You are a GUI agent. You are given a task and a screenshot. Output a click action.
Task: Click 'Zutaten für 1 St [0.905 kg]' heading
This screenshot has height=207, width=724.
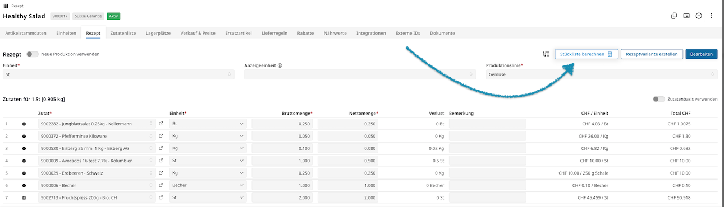(34, 99)
